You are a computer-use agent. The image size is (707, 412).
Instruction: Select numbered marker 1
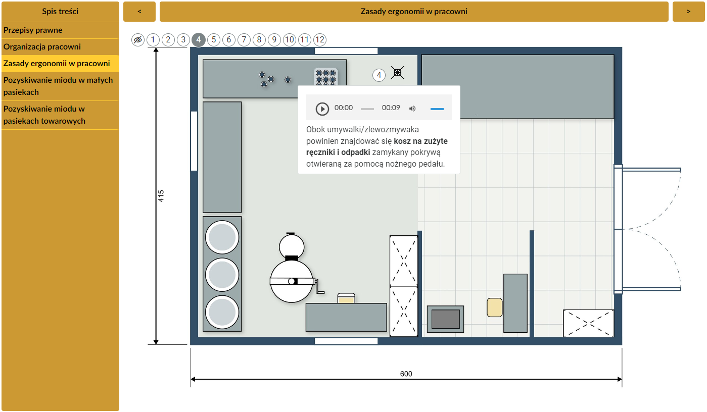click(153, 40)
